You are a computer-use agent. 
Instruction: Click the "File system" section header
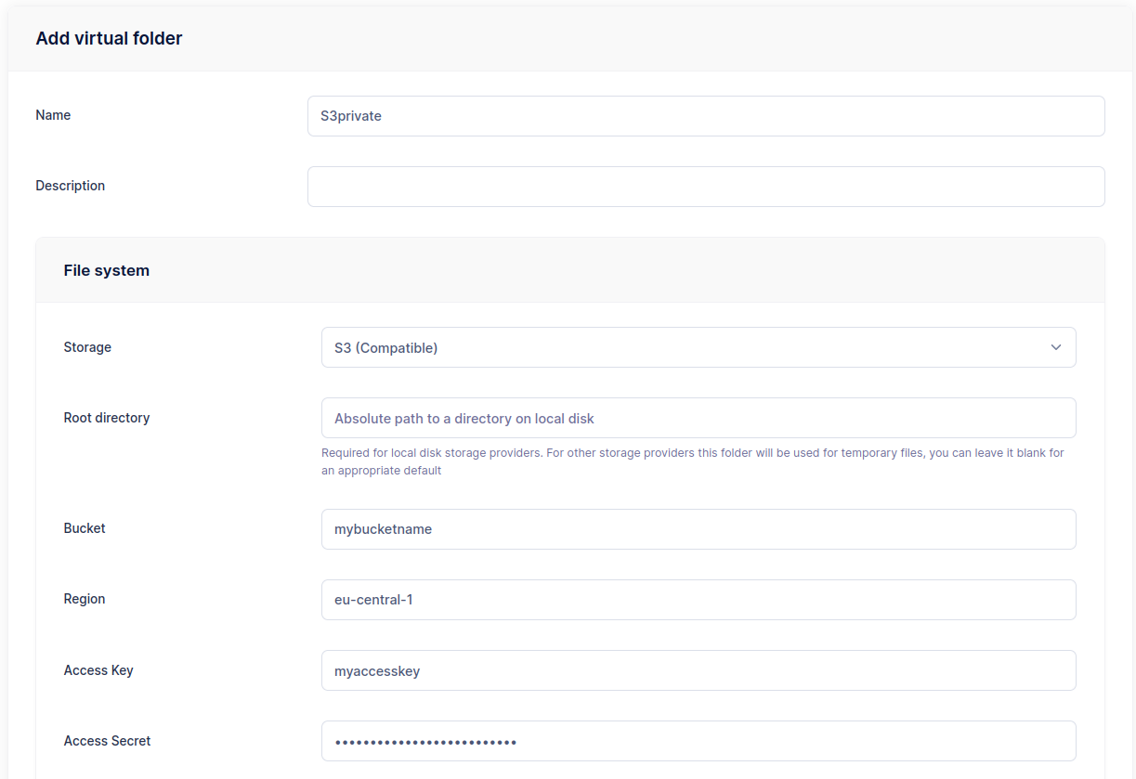tap(106, 269)
